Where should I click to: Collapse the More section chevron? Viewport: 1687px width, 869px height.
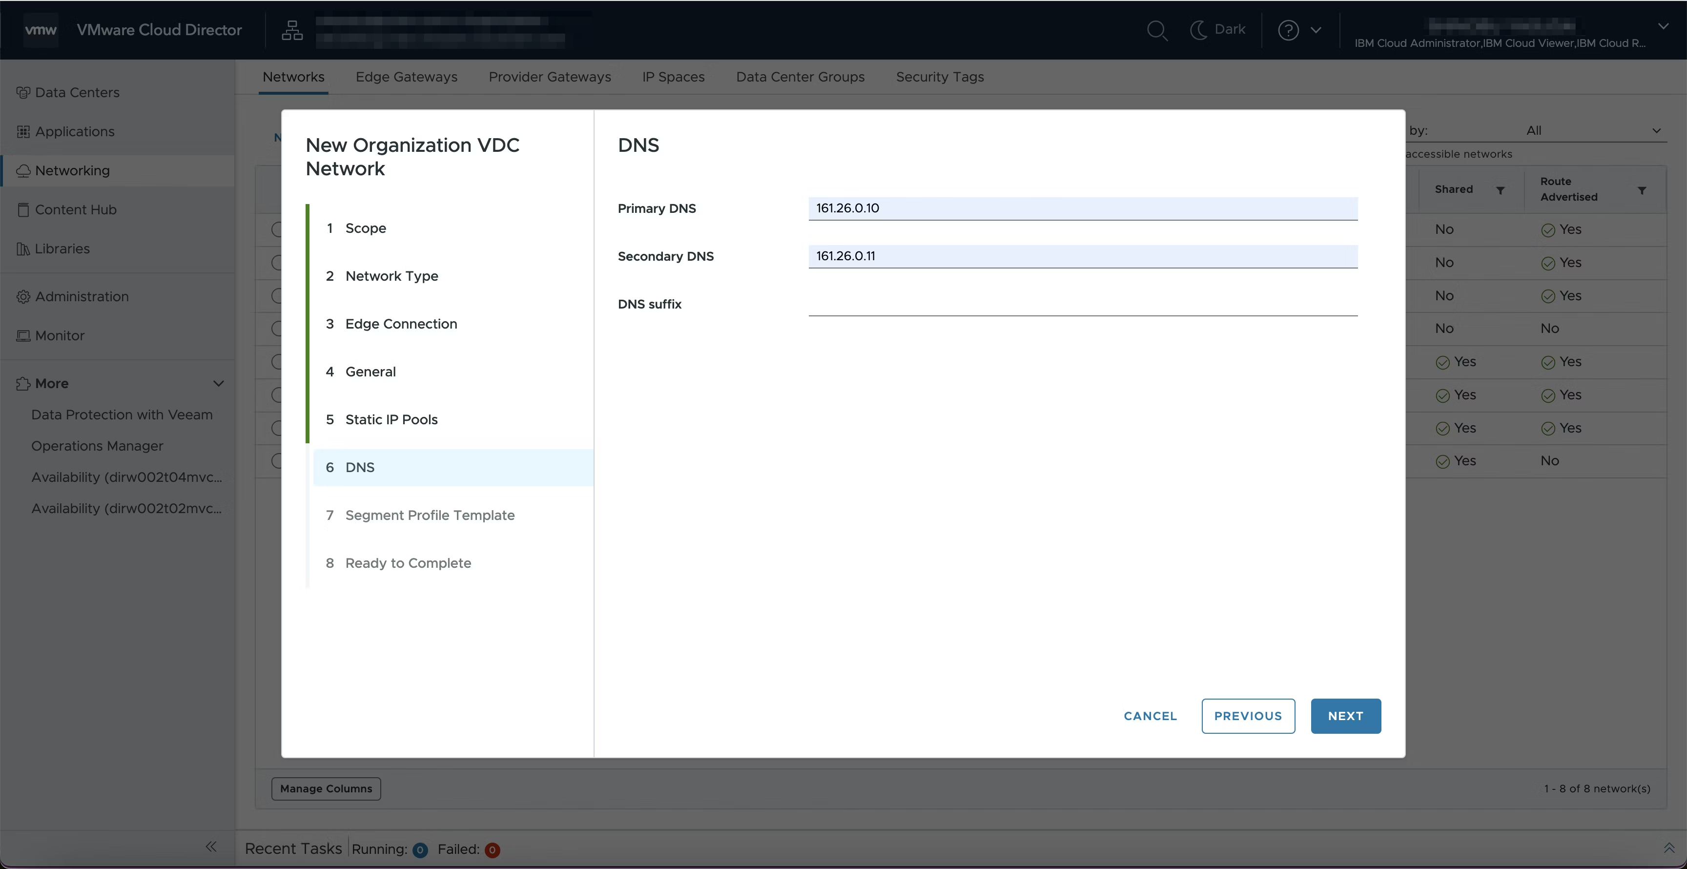click(219, 384)
